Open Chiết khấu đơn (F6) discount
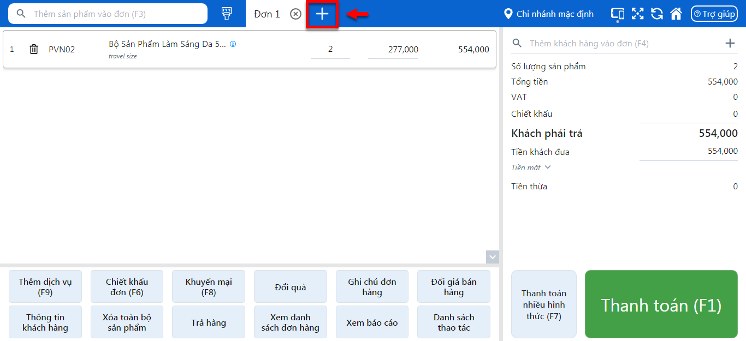 coord(127,287)
